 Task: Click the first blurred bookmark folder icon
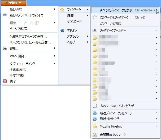pos(95,38)
